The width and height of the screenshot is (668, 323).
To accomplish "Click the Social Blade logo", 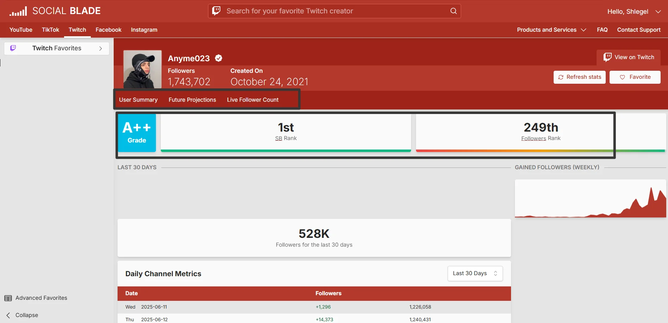I will [55, 11].
